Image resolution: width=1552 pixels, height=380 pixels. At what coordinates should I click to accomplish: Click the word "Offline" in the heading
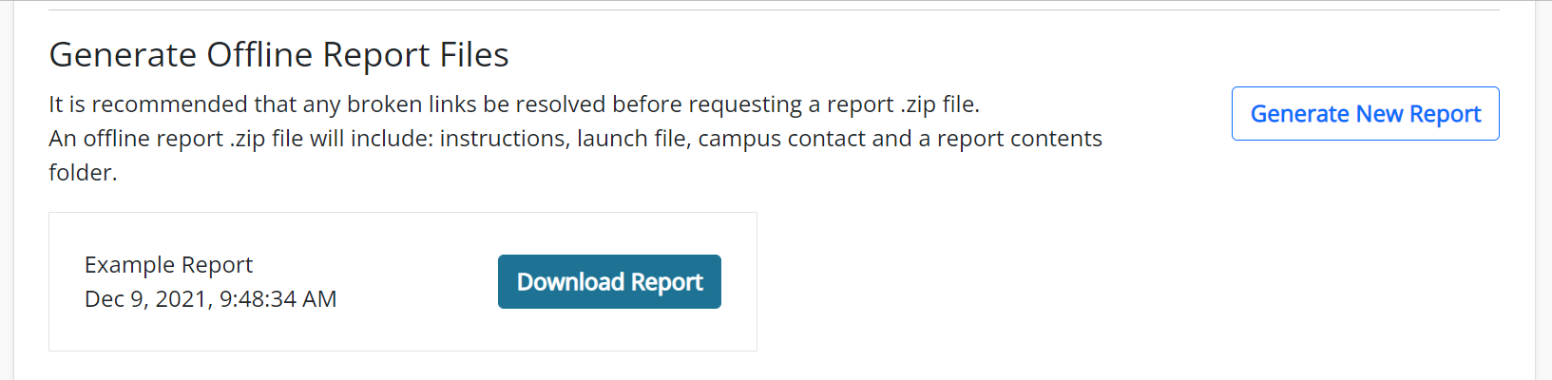(x=260, y=55)
